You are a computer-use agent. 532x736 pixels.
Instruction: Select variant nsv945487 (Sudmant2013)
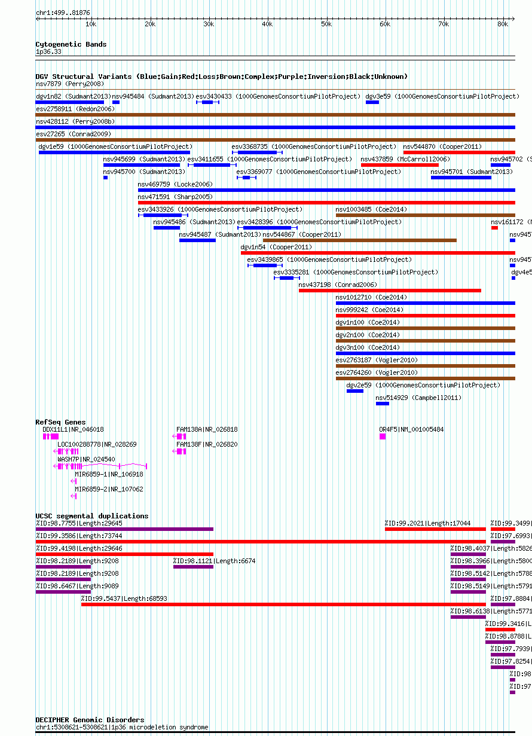pyautogui.click(x=220, y=234)
